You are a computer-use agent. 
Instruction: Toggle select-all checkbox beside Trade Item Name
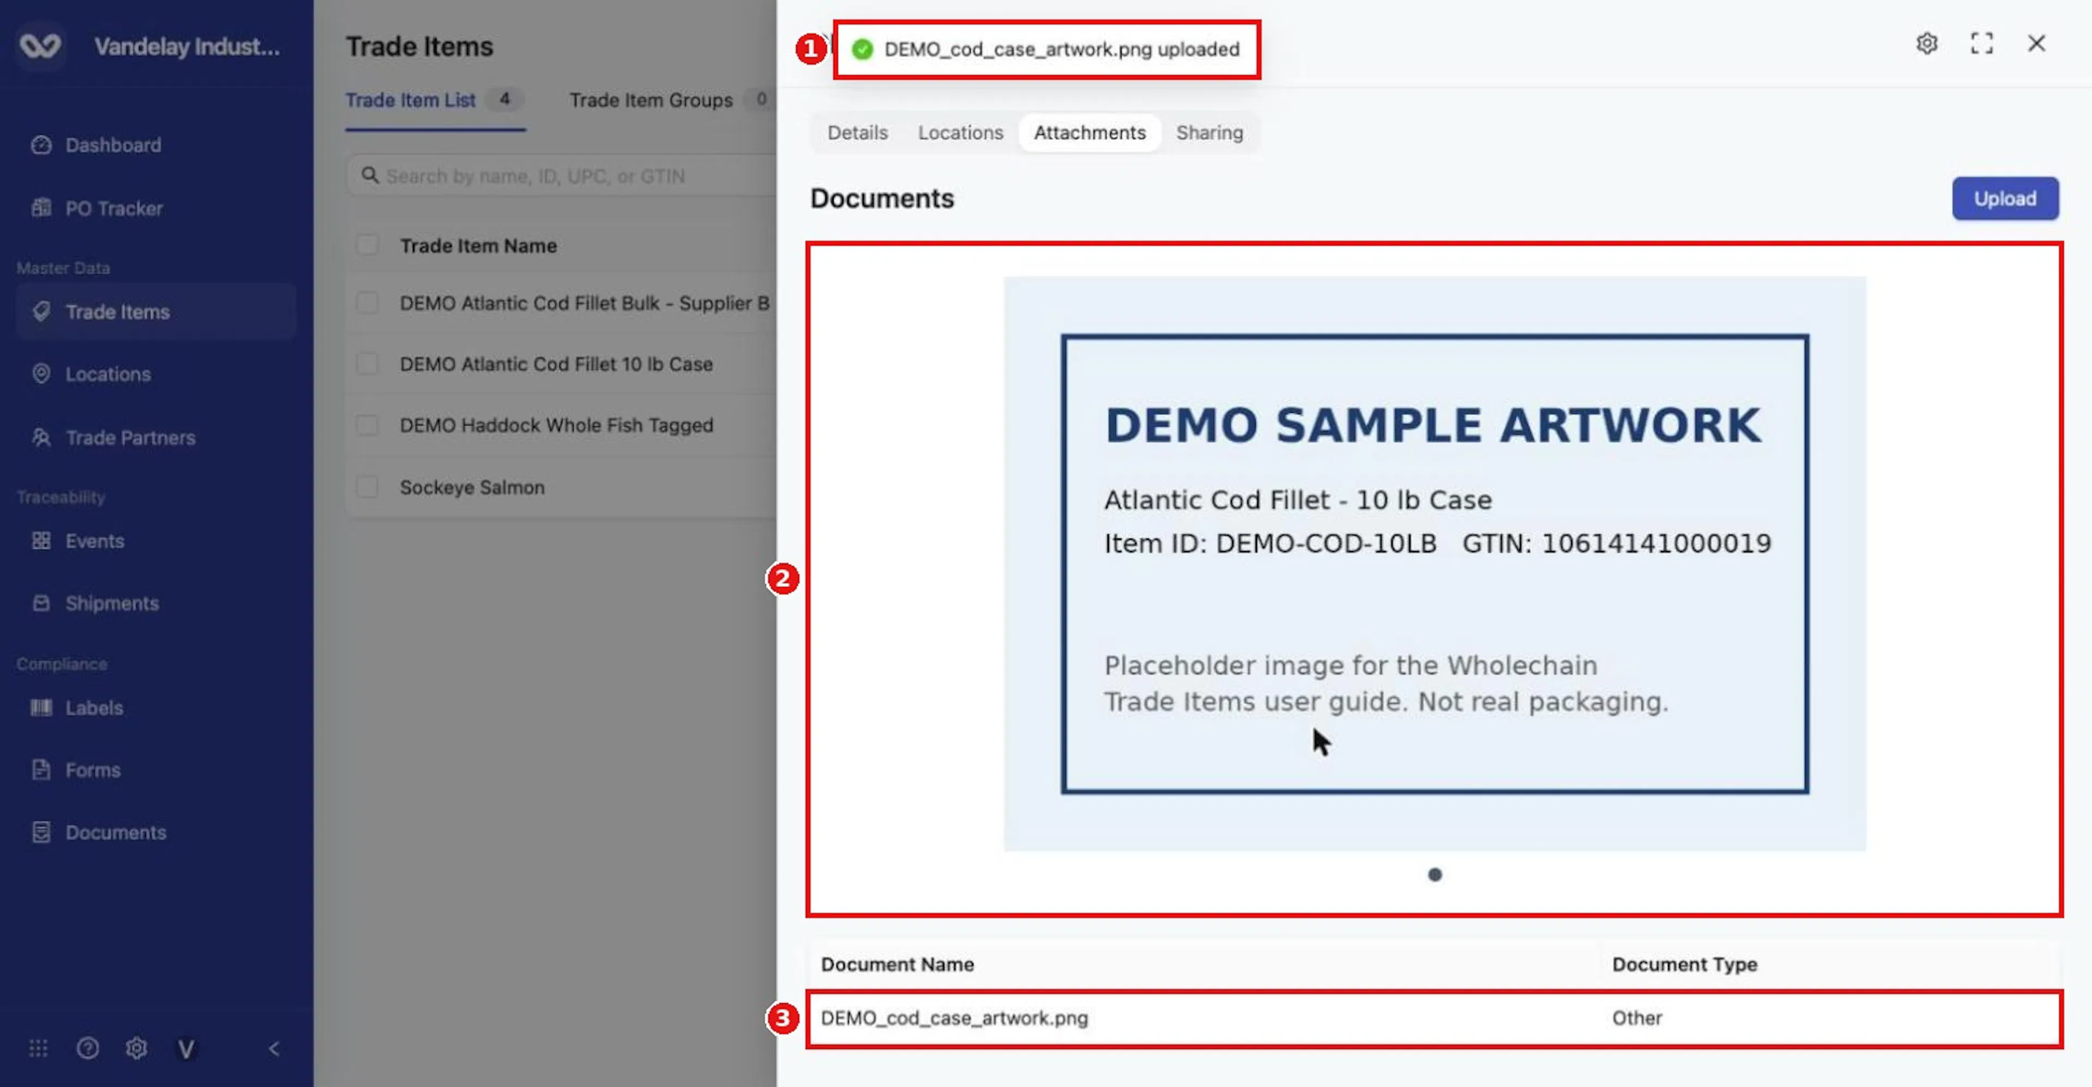[367, 245]
